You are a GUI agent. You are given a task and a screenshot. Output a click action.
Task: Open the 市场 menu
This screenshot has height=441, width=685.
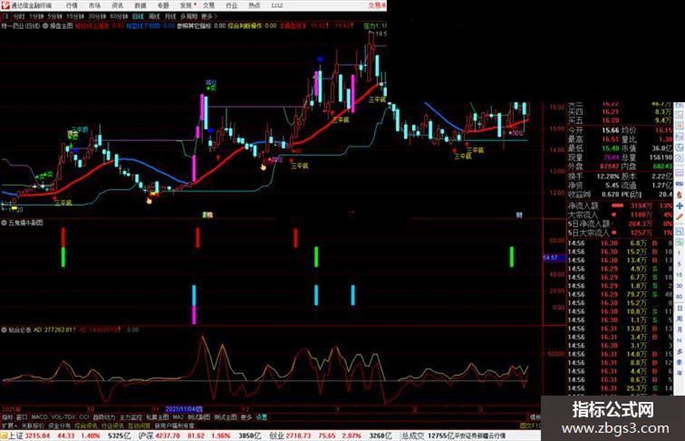(94, 5)
